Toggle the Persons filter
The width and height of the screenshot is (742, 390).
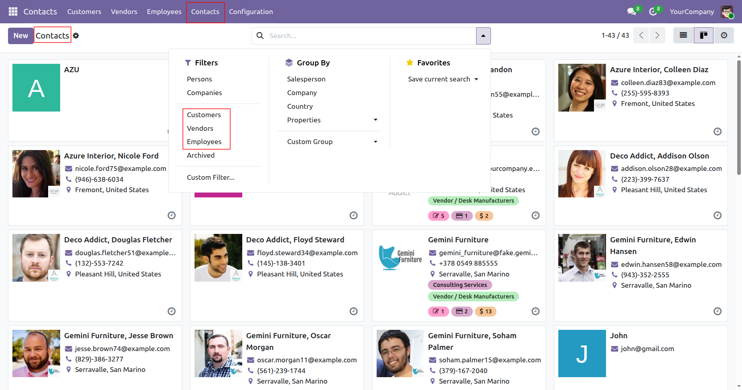[199, 79]
